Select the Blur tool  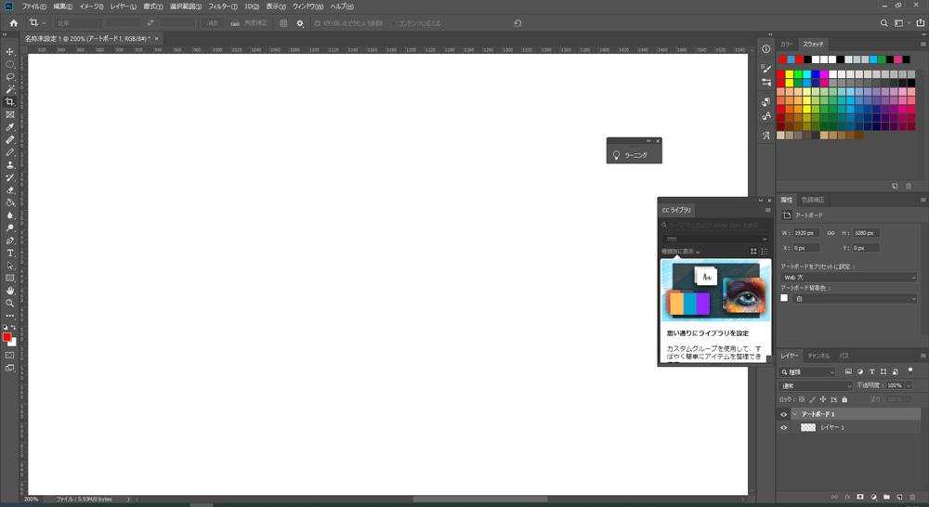coord(10,215)
